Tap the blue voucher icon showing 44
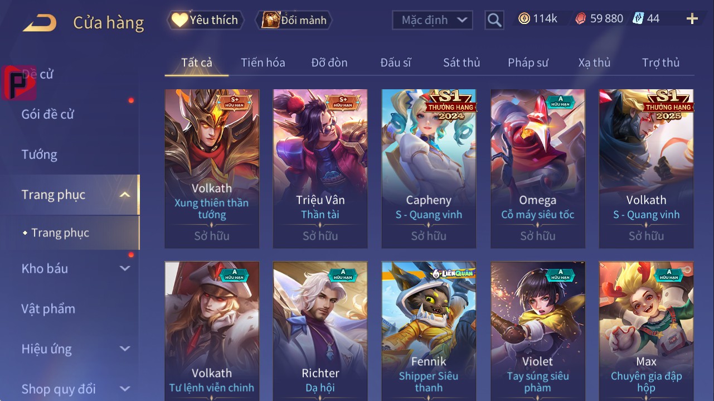This screenshot has height=401, width=714. [x=638, y=18]
